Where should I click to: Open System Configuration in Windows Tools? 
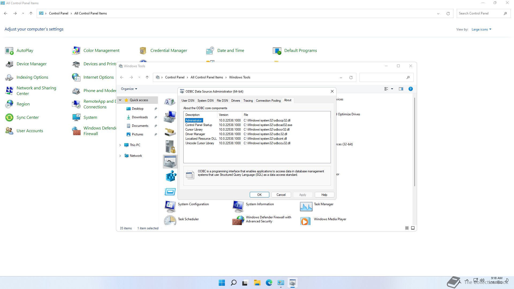pos(187,206)
